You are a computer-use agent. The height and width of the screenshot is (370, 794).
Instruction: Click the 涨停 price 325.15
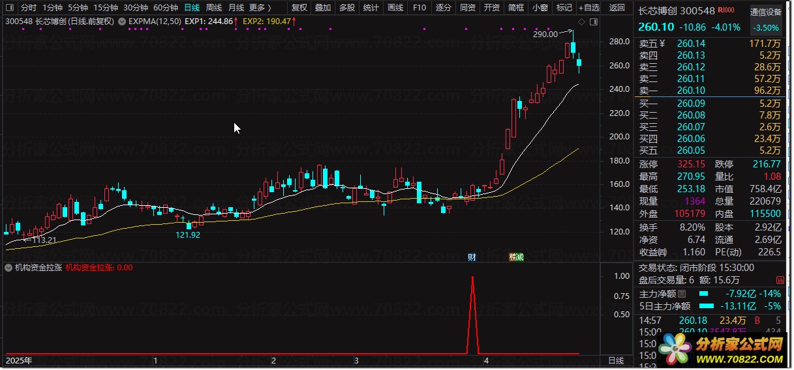pos(691,164)
